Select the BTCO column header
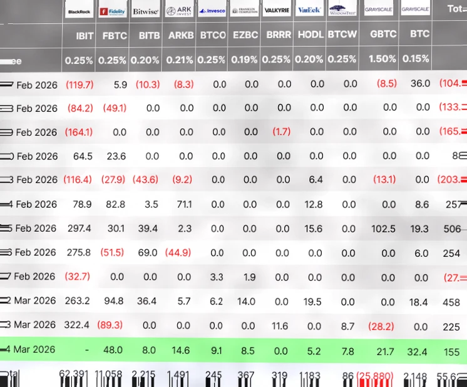The image size is (467, 387). pyautogui.click(x=213, y=35)
